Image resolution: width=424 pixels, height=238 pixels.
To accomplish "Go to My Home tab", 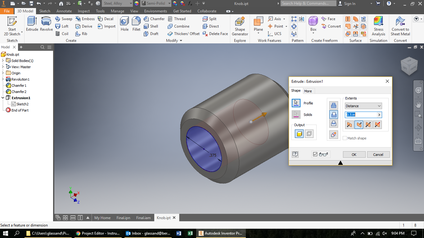I will click(102, 218).
